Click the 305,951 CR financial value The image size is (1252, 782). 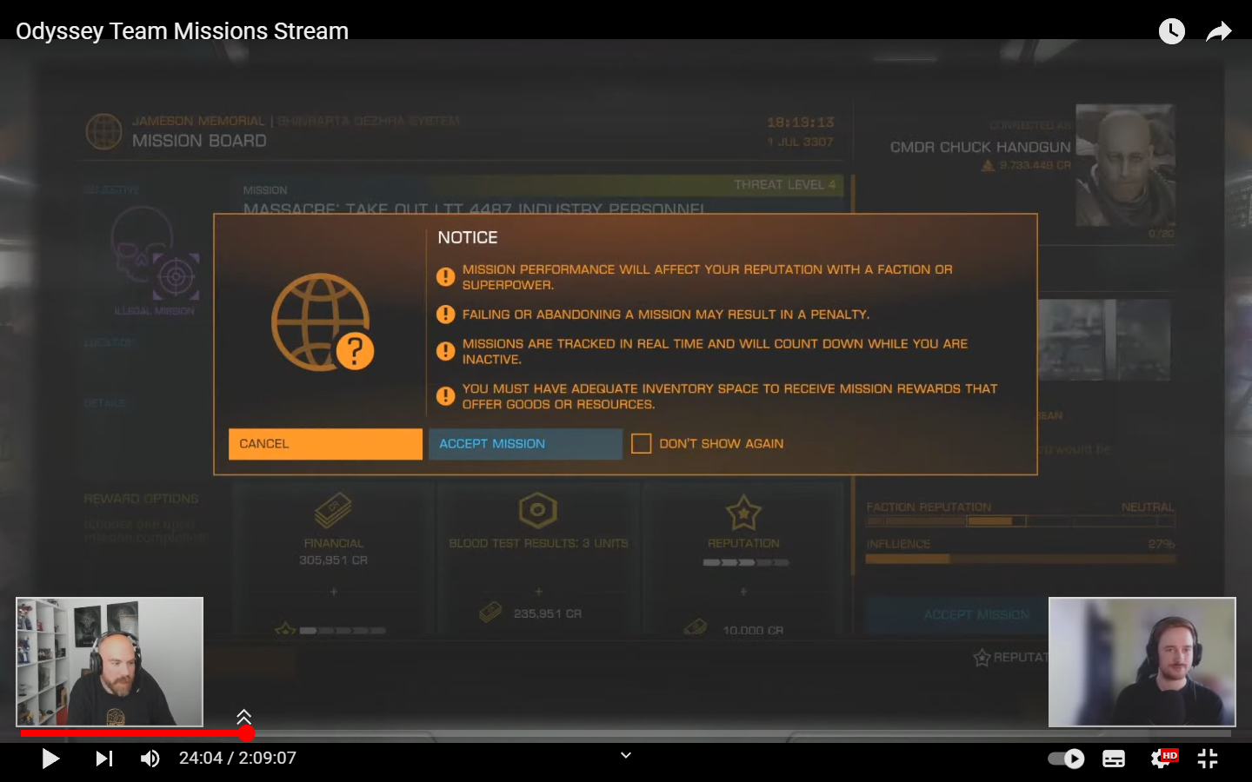pyautogui.click(x=333, y=560)
